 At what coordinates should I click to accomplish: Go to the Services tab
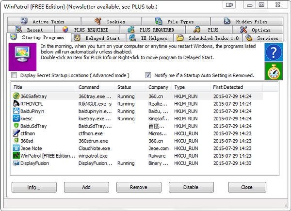click(263, 38)
